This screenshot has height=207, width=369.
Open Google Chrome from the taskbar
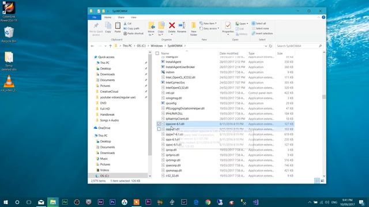(x=208, y=202)
